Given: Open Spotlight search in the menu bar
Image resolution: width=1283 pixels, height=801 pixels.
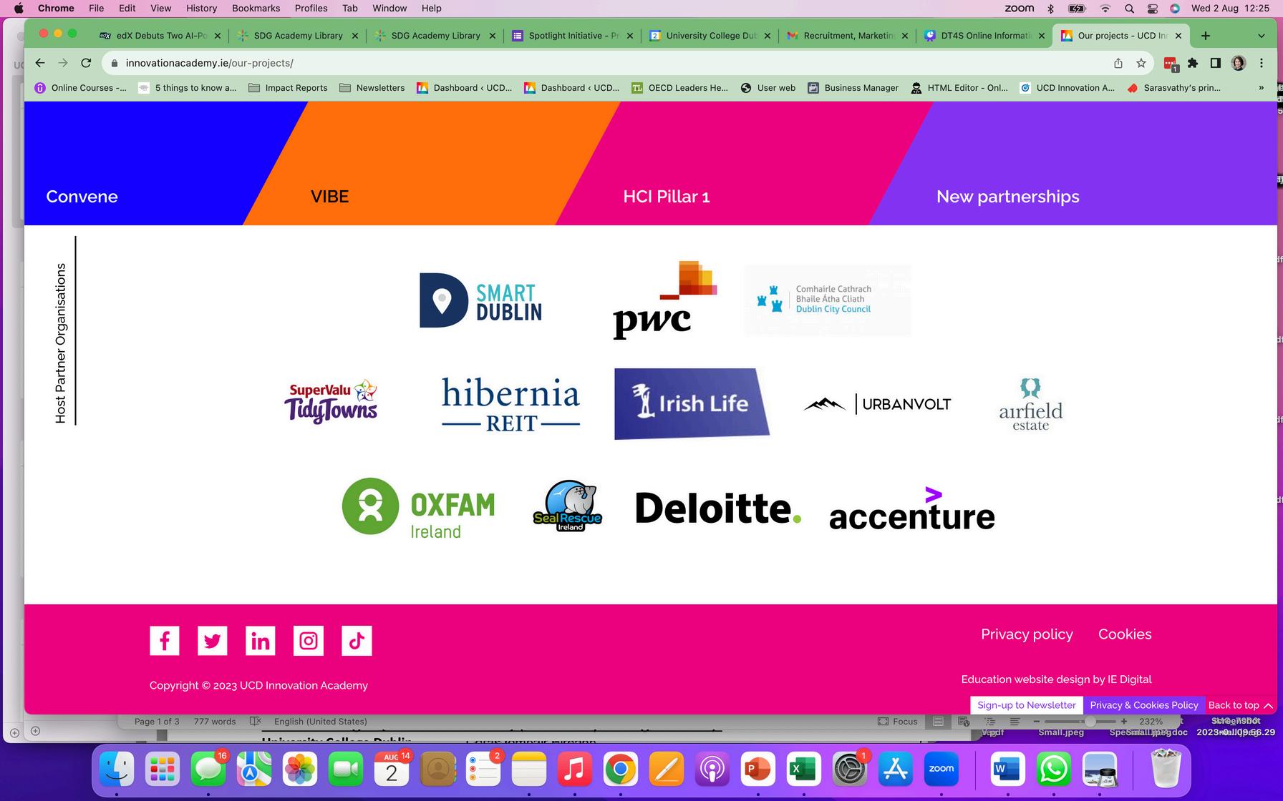Looking at the screenshot, I should [x=1129, y=9].
